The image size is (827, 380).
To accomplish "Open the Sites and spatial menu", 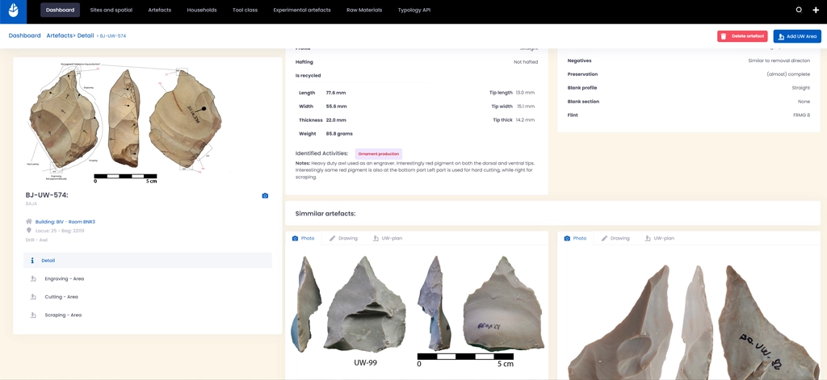I will pyautogui.click(x=111, y=10).
